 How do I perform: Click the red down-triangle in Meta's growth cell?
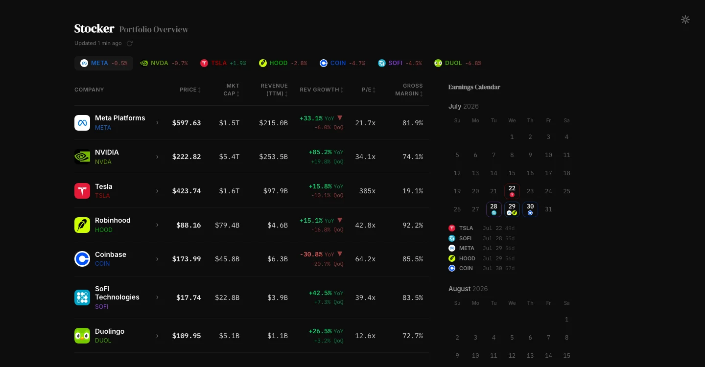(x=340, y=118)
